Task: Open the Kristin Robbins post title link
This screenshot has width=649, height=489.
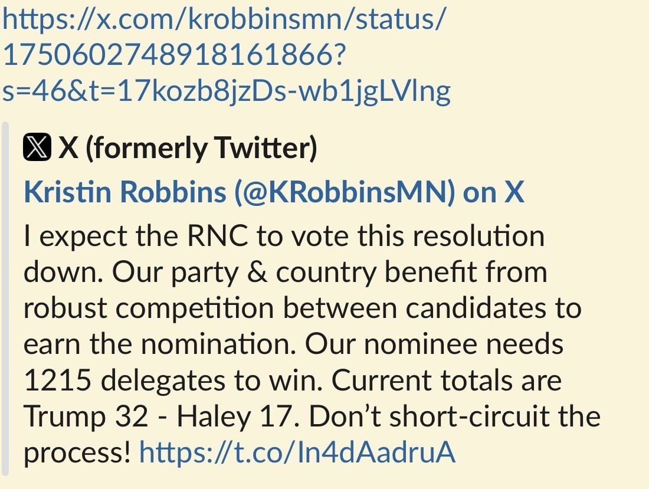Action: coord(274,192)
